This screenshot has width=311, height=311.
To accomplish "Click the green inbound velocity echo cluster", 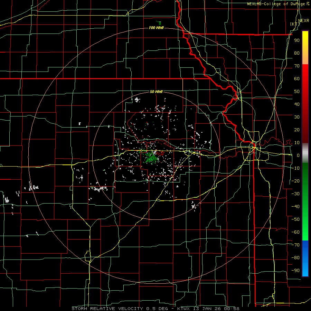I will pos(152,158).
